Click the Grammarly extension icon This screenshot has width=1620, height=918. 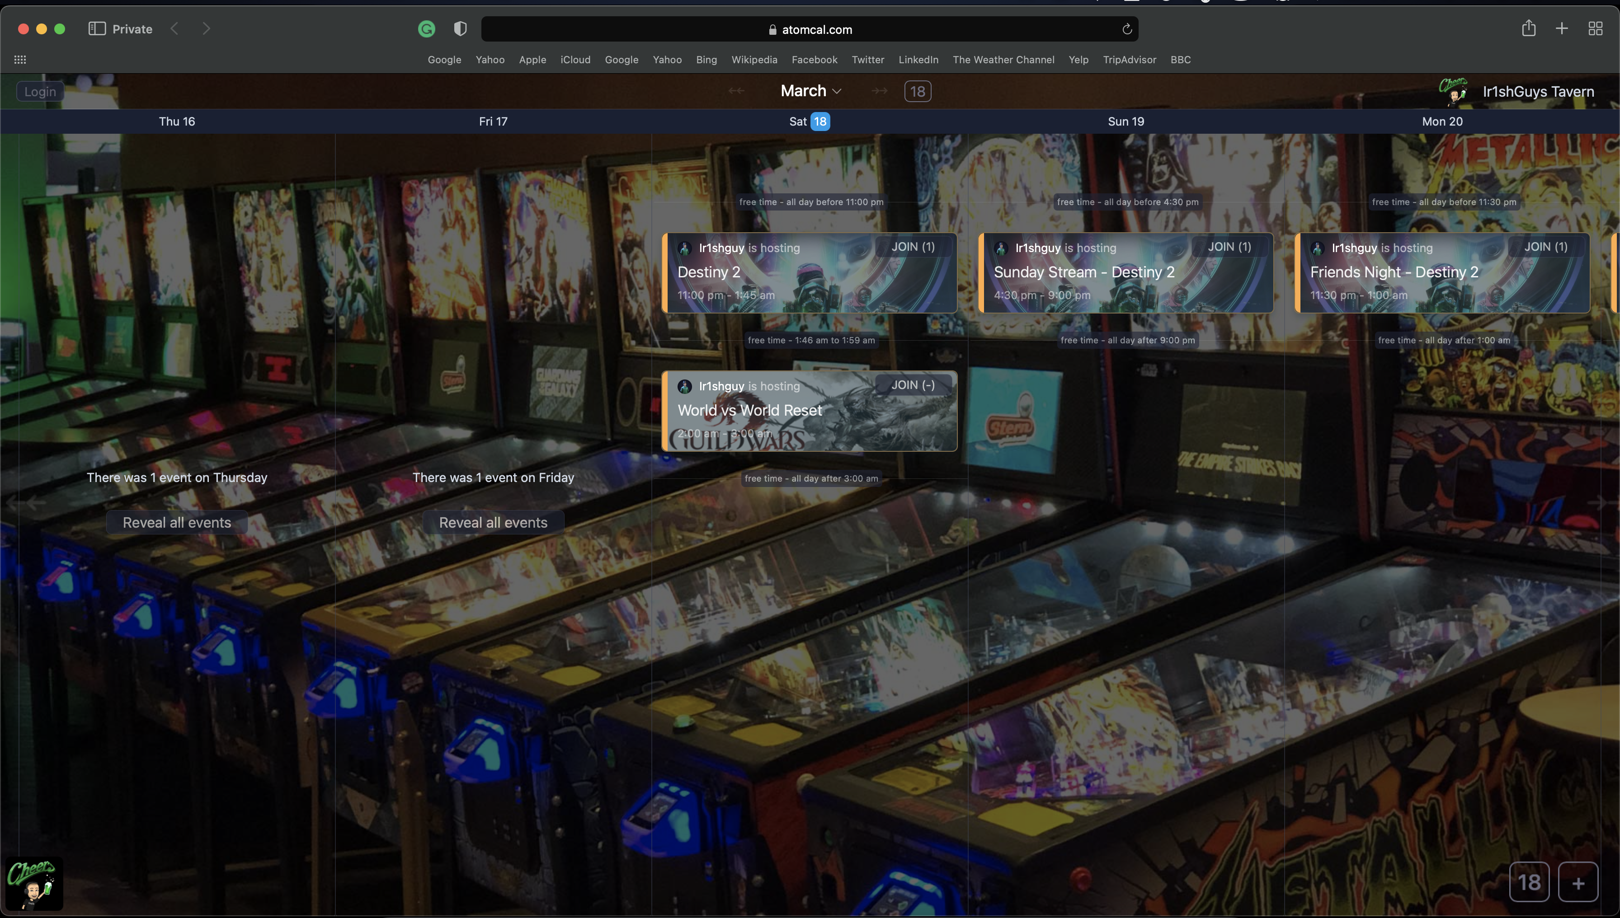click(426, 29)
